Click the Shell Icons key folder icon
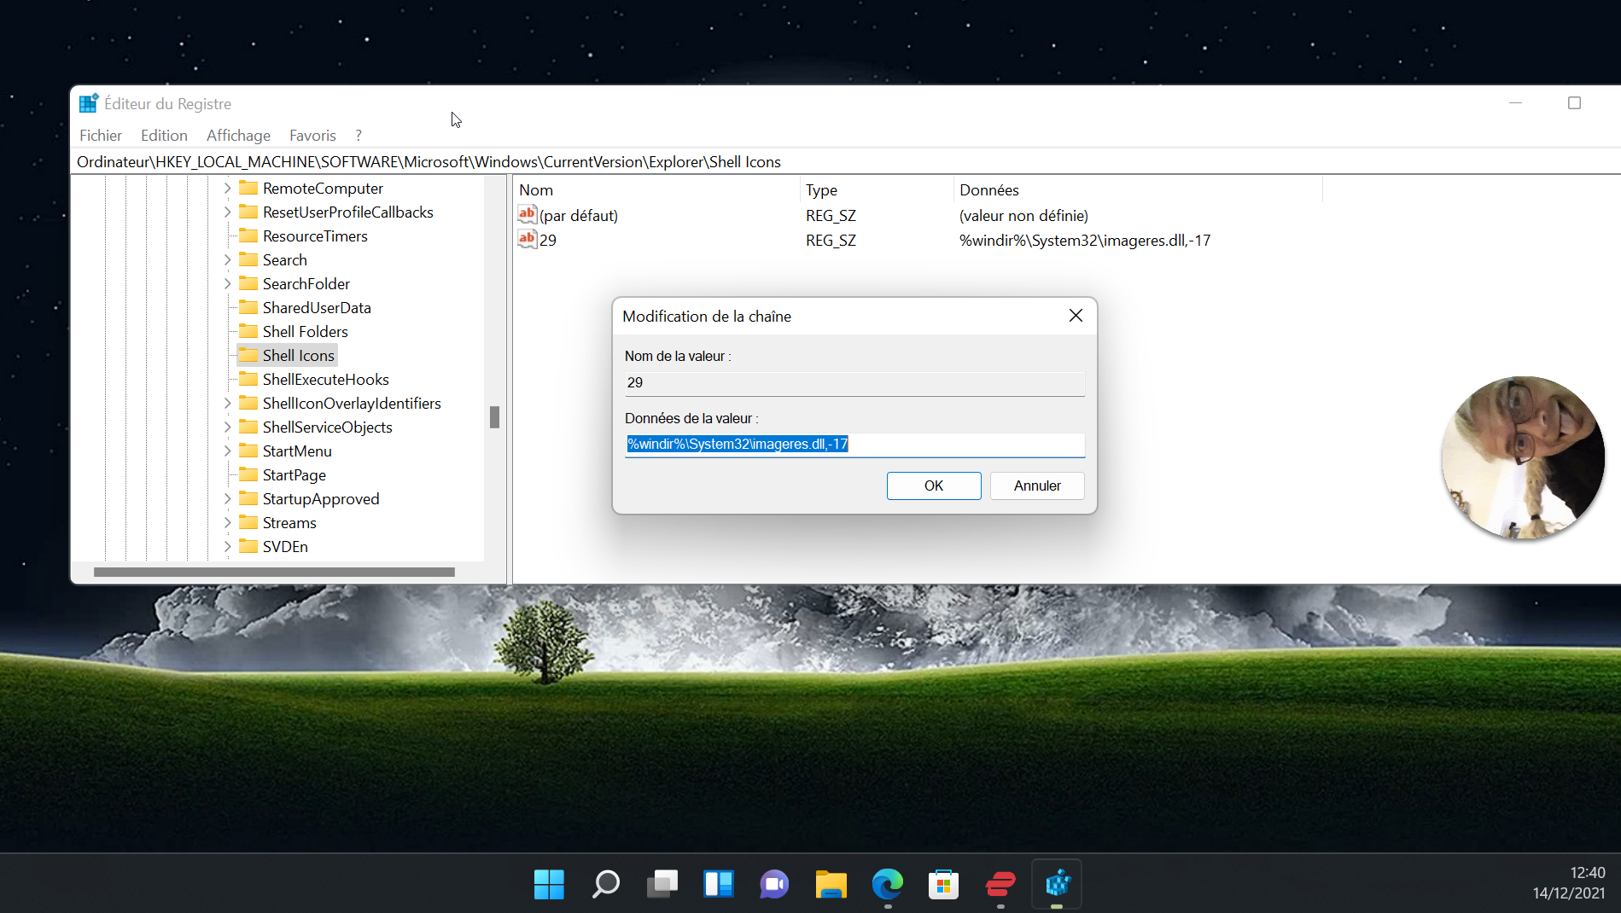 (248, 355)
